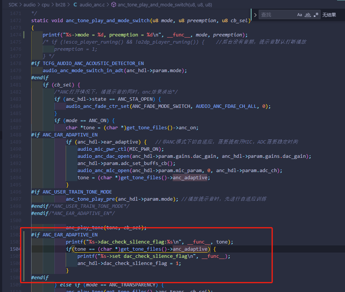Click anc_tone_play_pre function call

click(x=90, y=199)
